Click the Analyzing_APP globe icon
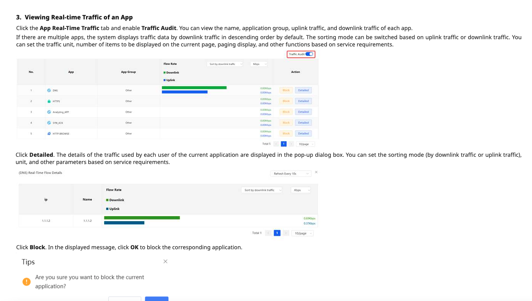The width and height of the screenshot is (532, 301). coord(49,112)
